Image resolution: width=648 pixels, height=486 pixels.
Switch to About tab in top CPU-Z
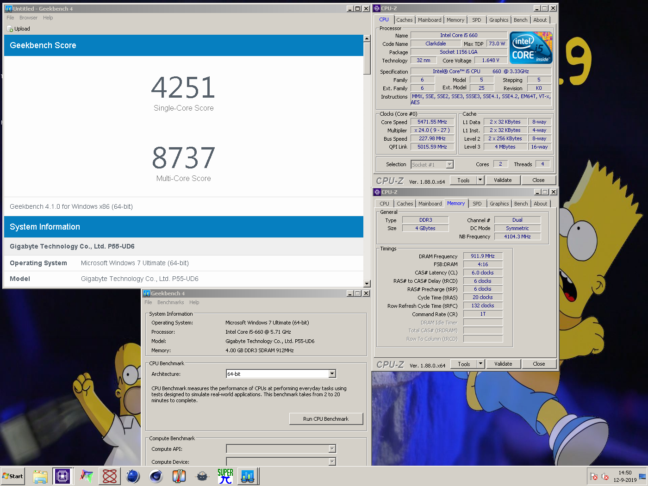[540, 20]
